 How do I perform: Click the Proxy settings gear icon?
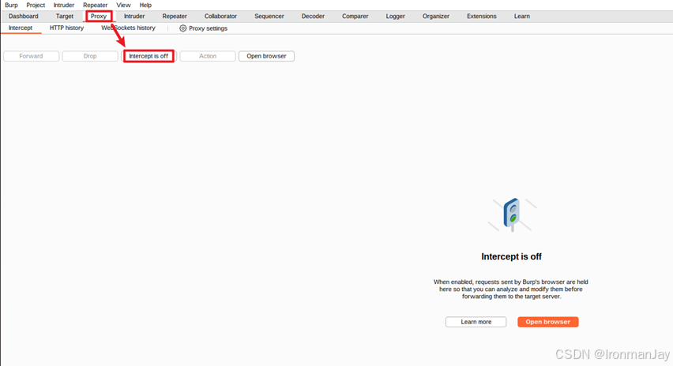coord(182,28)
